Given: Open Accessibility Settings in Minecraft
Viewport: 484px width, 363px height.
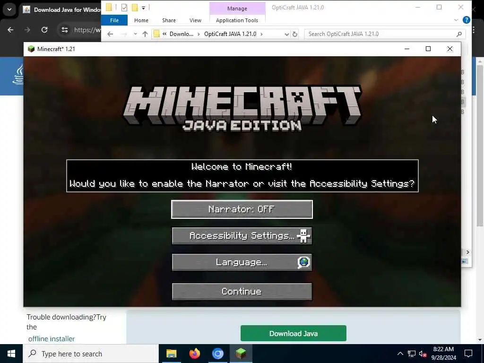Looking at the screenshot, I should [242, 236].
